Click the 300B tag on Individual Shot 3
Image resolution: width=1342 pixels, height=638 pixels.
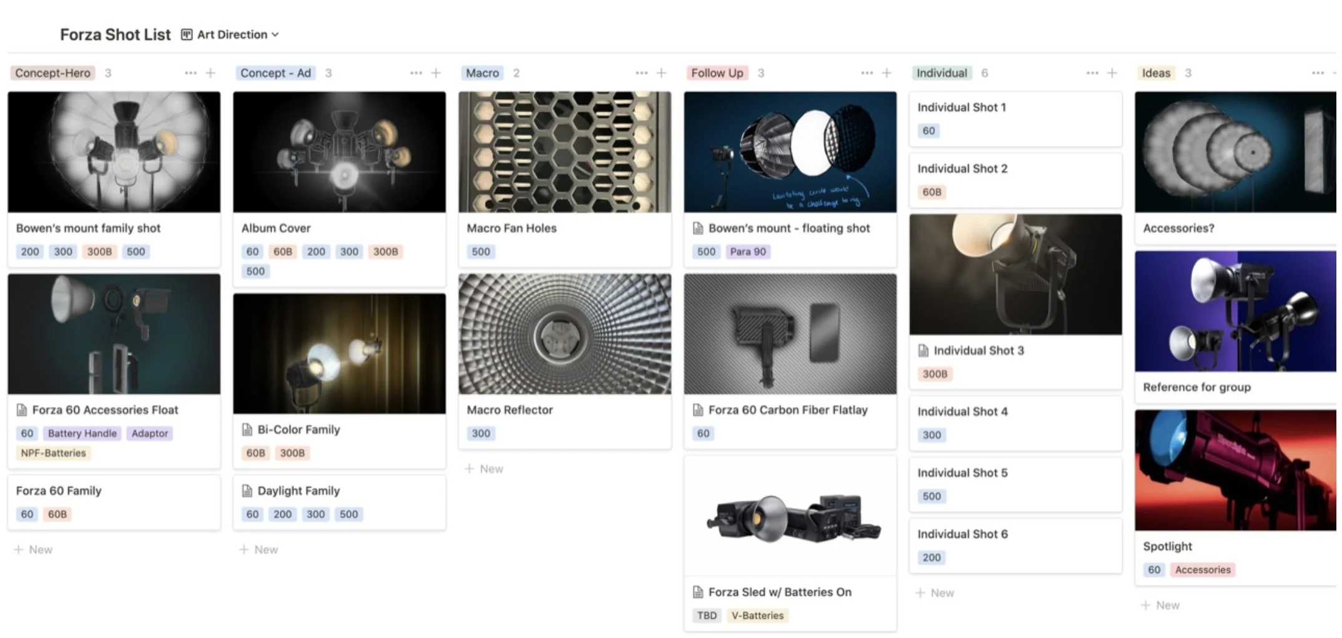point(935,374)
